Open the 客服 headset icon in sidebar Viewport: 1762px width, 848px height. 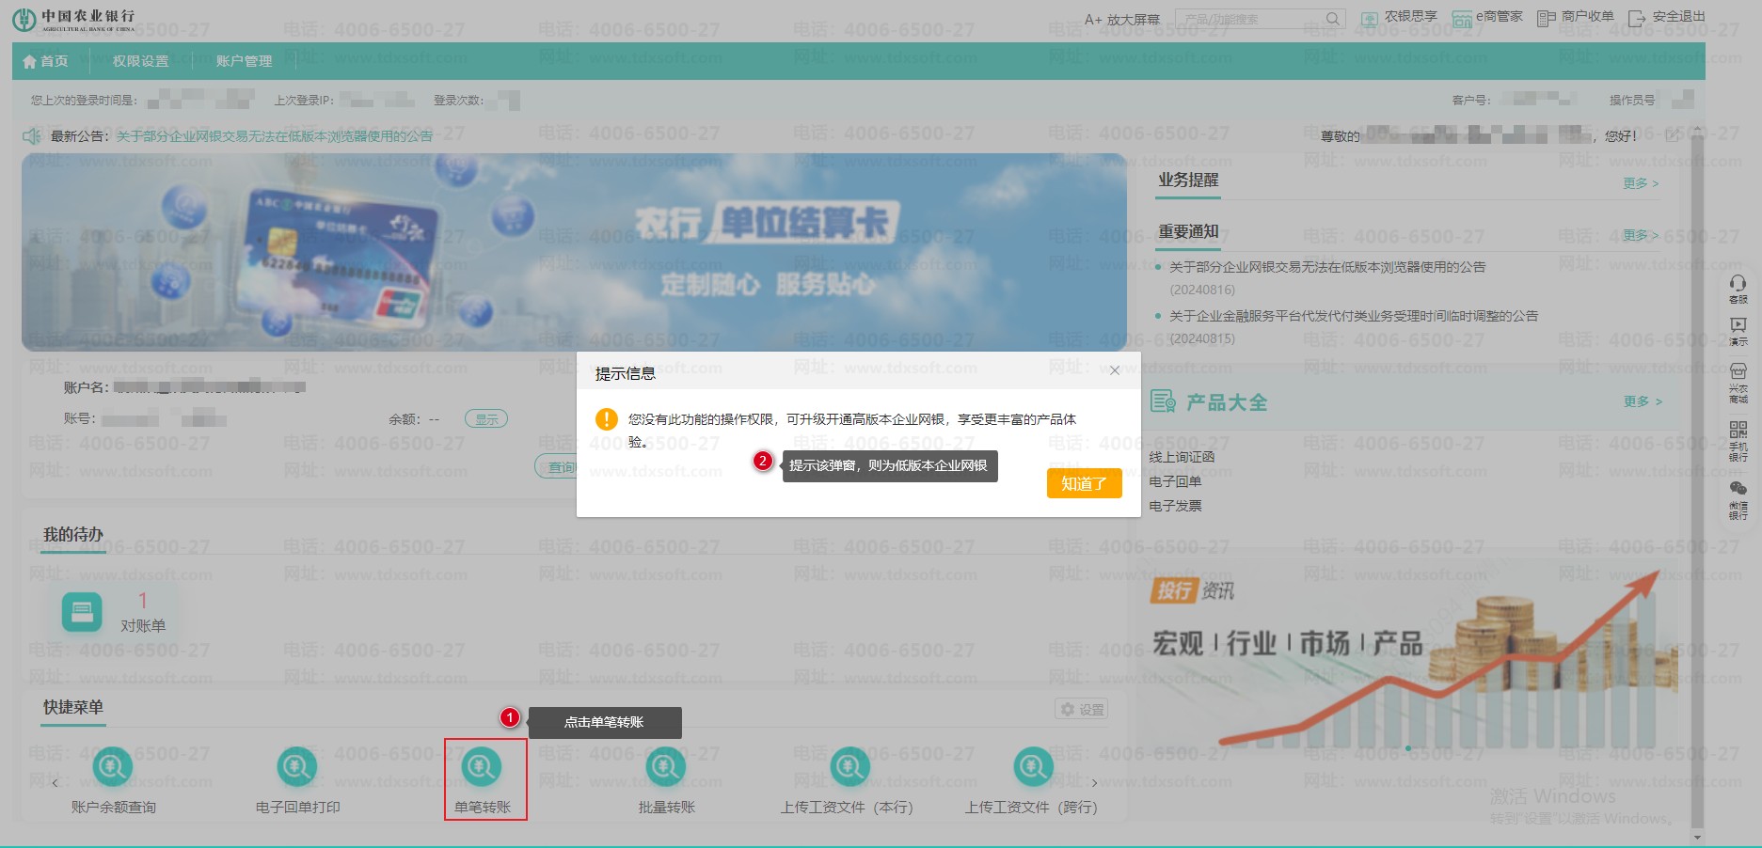tap(1738, 284)
